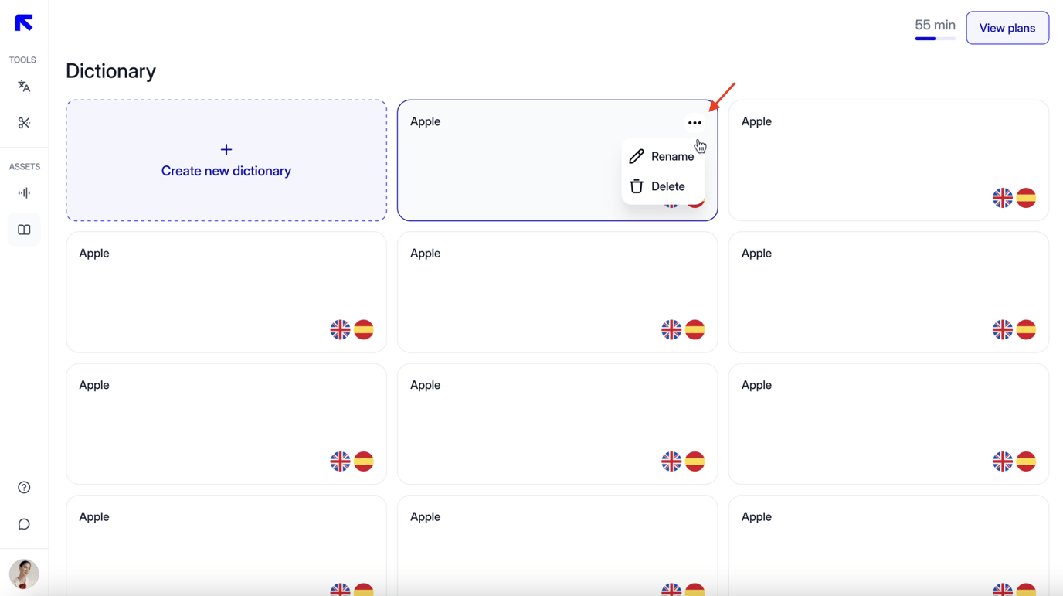Select Delete from the context menu

[x=669, y=186]
